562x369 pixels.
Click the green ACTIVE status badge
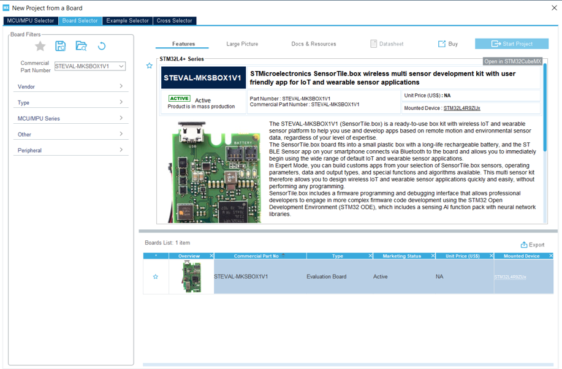coord(179,98)
